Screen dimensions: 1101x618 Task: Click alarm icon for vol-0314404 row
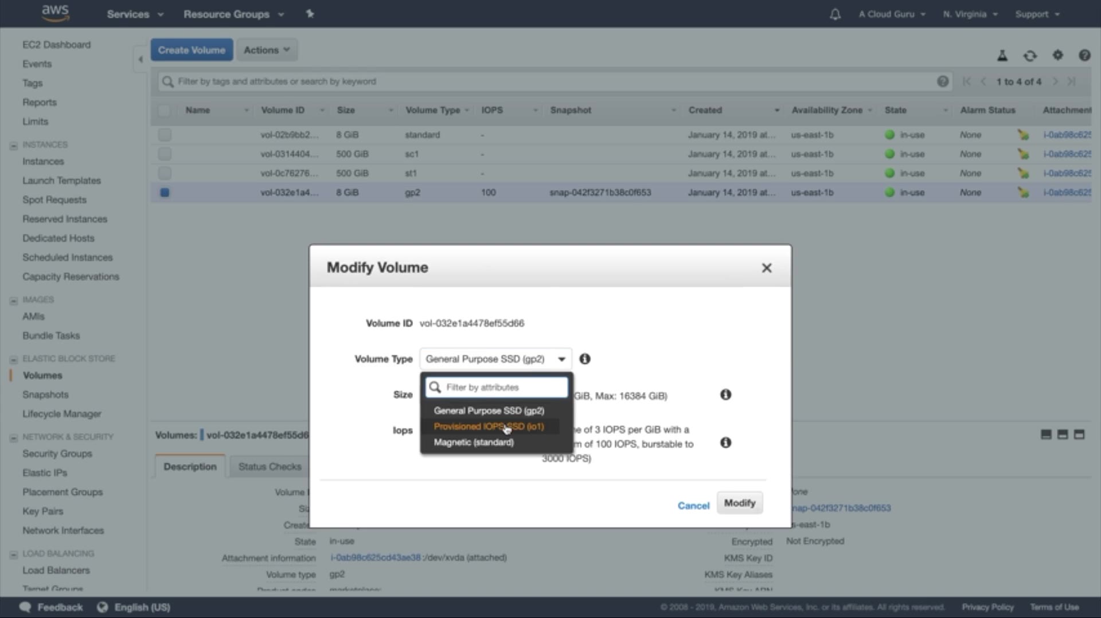tap(1023, 154)
